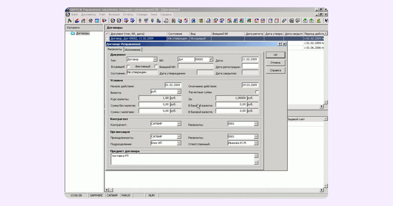Click the house with blue arrows icon
This screenshot has height=206, width=393.
pos(180,21)
